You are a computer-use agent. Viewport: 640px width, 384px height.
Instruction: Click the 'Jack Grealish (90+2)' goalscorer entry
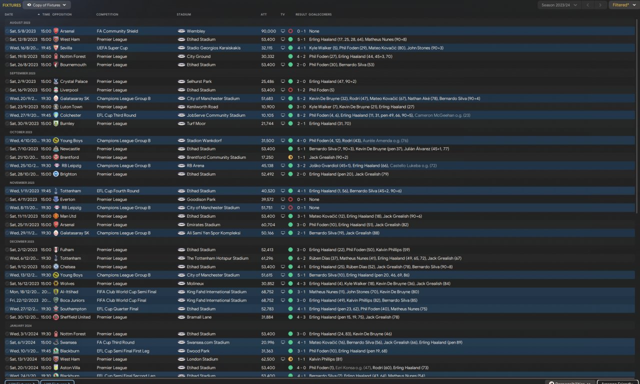click(328, 157)
